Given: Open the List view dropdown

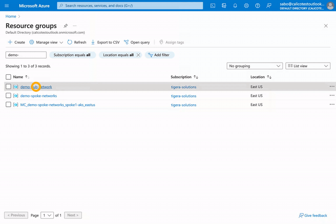Looking at the screenshot, I should click(x=308, y=66).
